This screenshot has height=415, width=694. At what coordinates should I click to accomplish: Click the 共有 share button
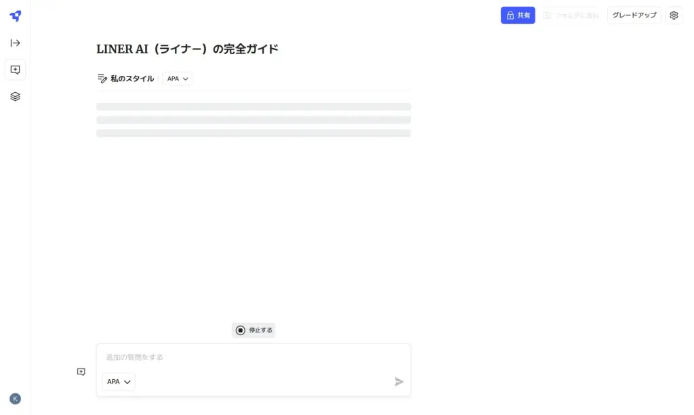point(518,16)
